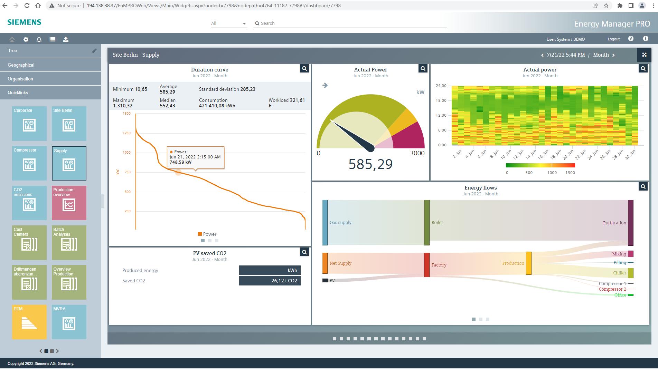Screen dimensions: 658x369
Task: Click the arrow icon in Actual Power gauge
Action: (x=325, y=85)
